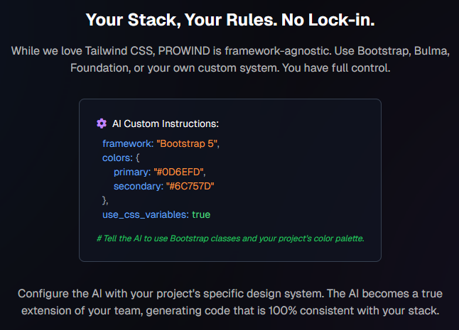Click the "#0D6EFD" primary color value

tap(179, 172)
